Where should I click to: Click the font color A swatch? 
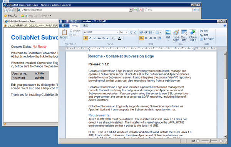[119, 38]
